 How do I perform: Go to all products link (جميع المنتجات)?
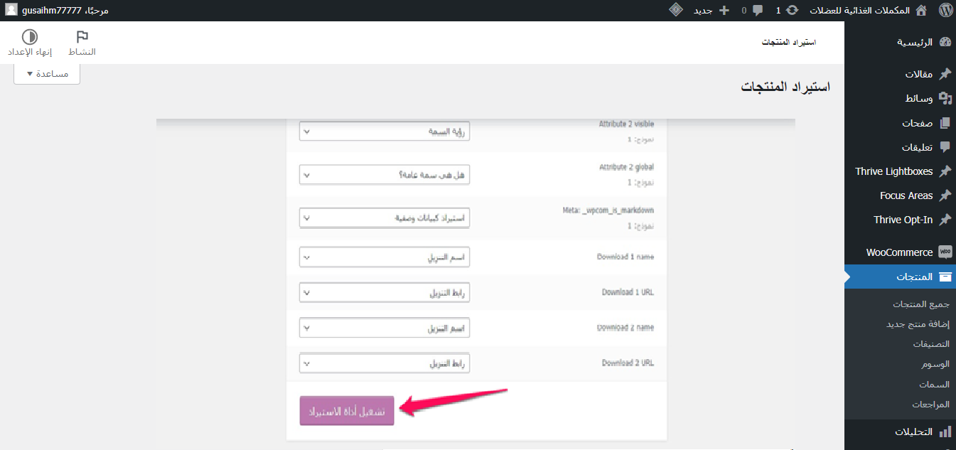pyautogui.click(x=920, y=304)
